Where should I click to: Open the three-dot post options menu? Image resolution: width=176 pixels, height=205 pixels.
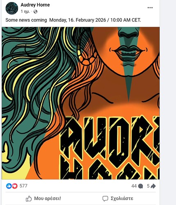click(150, 8)
